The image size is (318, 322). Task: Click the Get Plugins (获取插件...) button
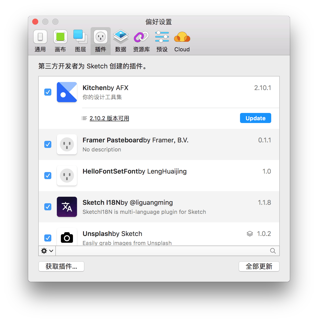pos(61,266)
